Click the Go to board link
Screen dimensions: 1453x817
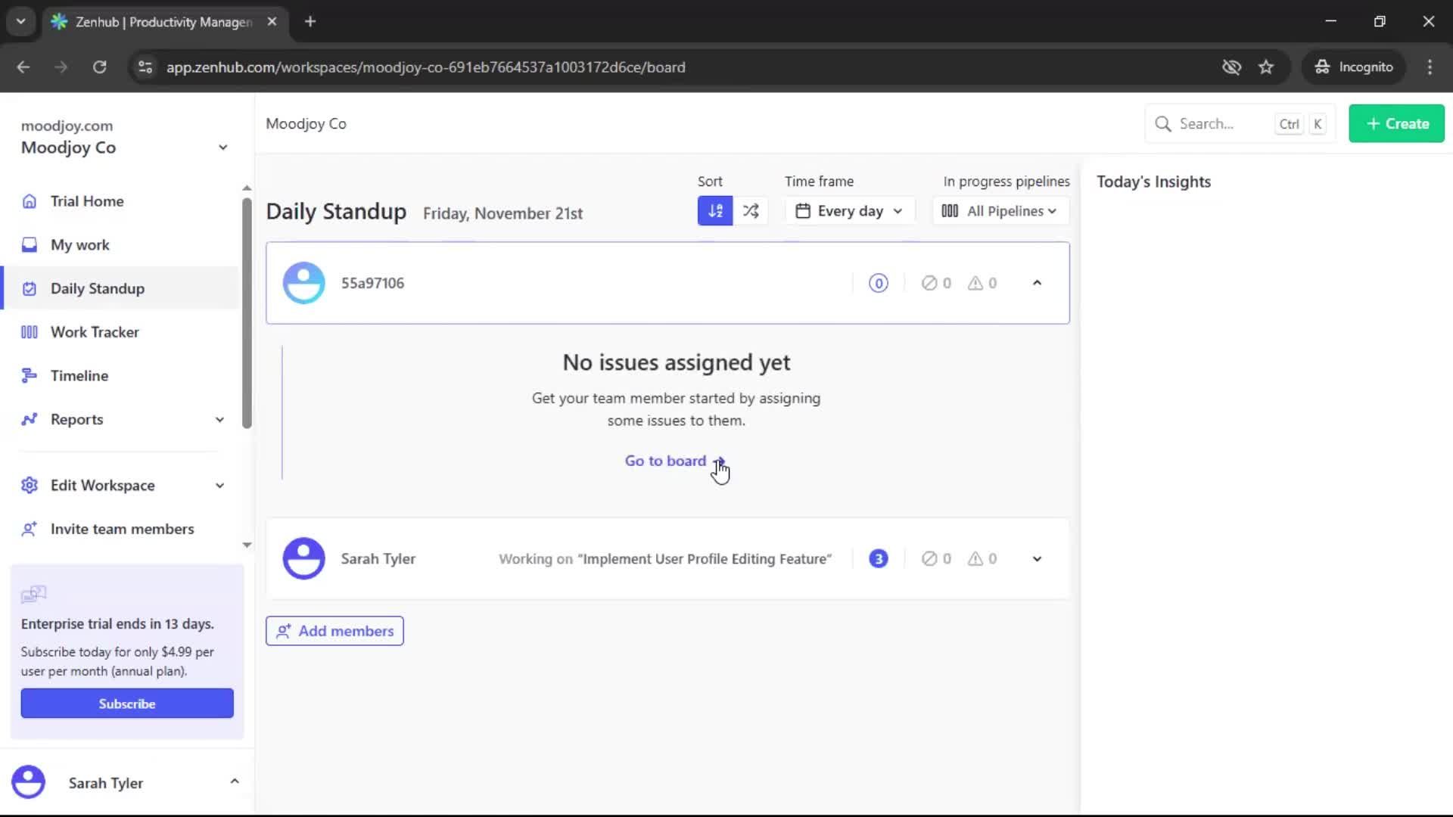point(664,460)
